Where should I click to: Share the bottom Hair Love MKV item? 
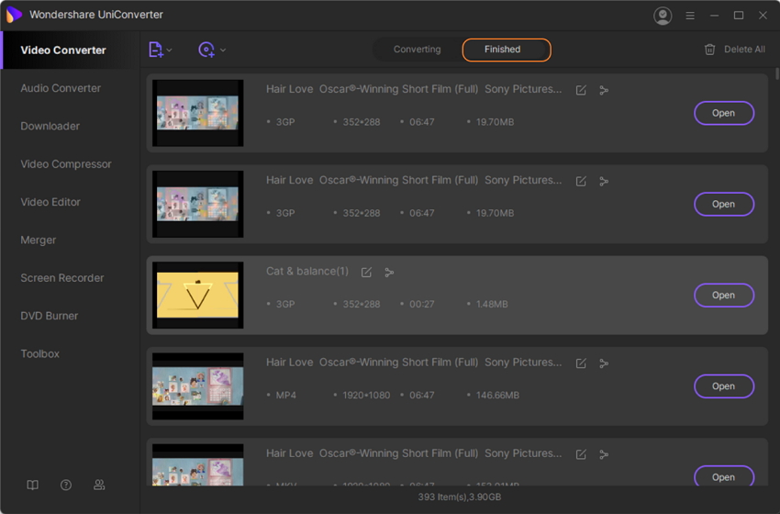pos(604,454)
